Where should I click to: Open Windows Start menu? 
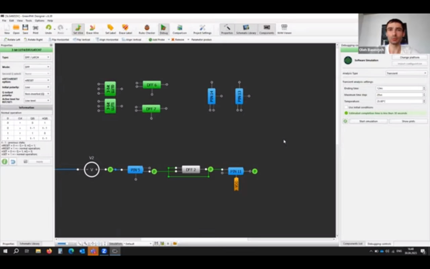5,251
